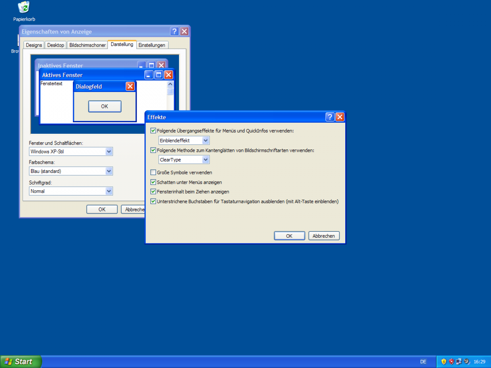Click Abbrechen in Eigenschaften von Anzeige
Screen dimensions: 491x368
(133, 209)
